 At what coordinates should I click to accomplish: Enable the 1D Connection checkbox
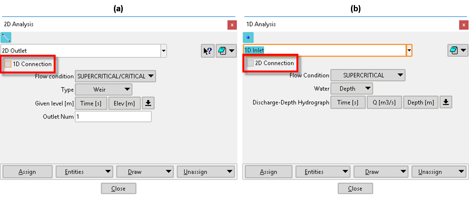point(8,64)
